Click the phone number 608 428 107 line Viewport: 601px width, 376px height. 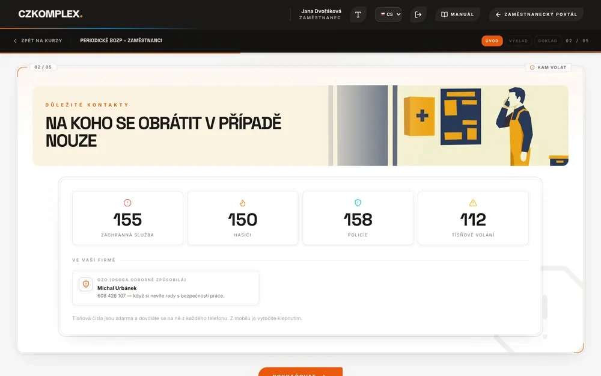click(160, 296)
